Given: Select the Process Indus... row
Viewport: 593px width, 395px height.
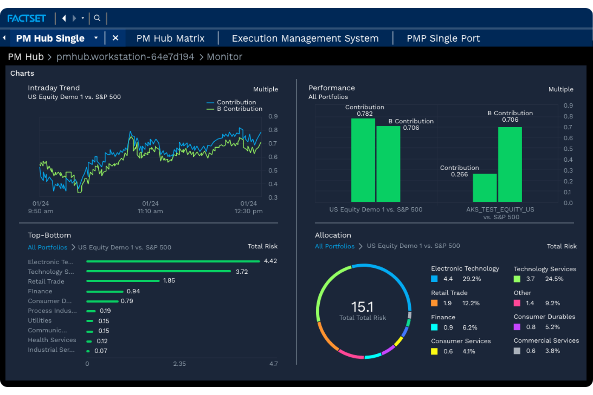Looking at the screenshot, I should click(x=69, y=311).
